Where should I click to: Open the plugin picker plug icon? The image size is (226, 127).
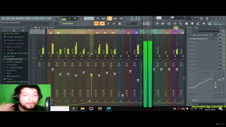[192, 24]
